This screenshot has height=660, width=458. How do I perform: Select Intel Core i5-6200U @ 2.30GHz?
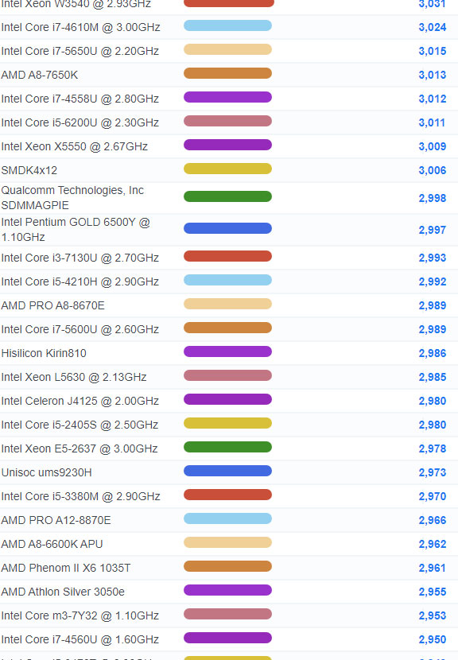pyautogui.click(x=80, y=123)
